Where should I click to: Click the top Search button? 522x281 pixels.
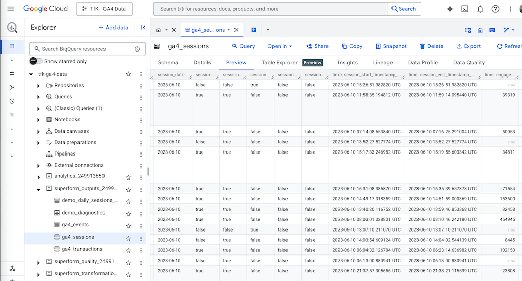pos(404,9)
